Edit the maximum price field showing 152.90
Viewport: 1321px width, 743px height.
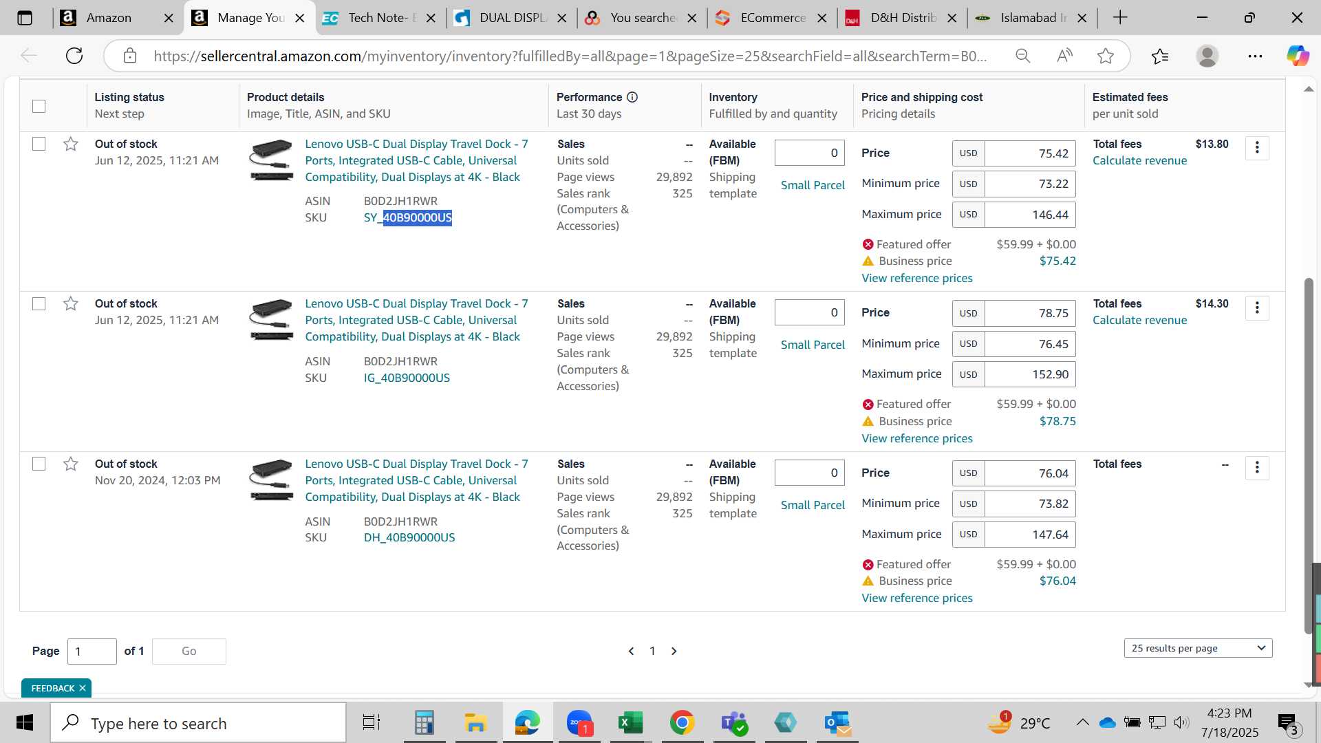1030,374
